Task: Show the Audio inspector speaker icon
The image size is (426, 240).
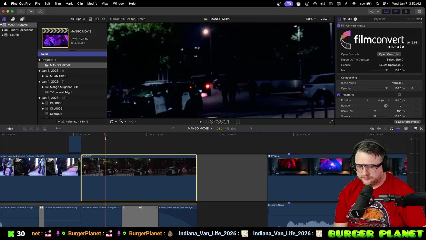Action: point(350,19)
